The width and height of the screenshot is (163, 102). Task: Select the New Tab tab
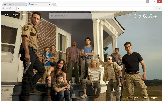39,4
